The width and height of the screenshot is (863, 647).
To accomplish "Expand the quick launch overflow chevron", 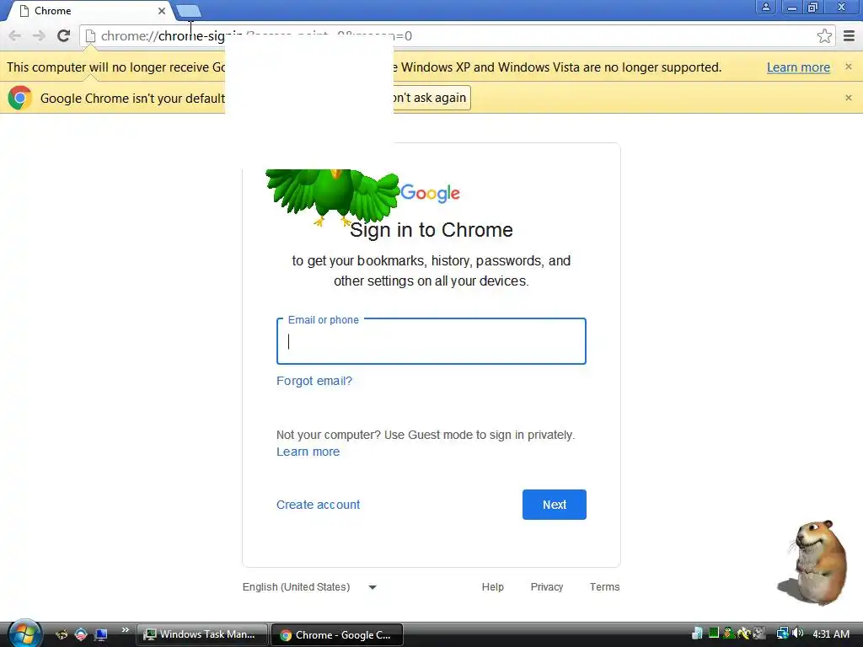I will point(125,630).
